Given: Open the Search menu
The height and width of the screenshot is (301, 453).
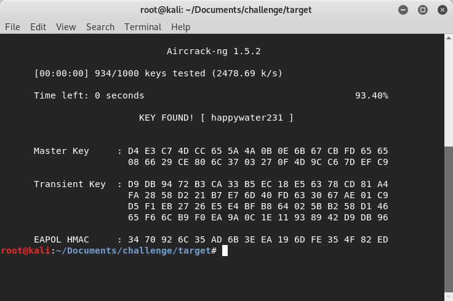Looking at the screenshot, I should click(100, 27).
